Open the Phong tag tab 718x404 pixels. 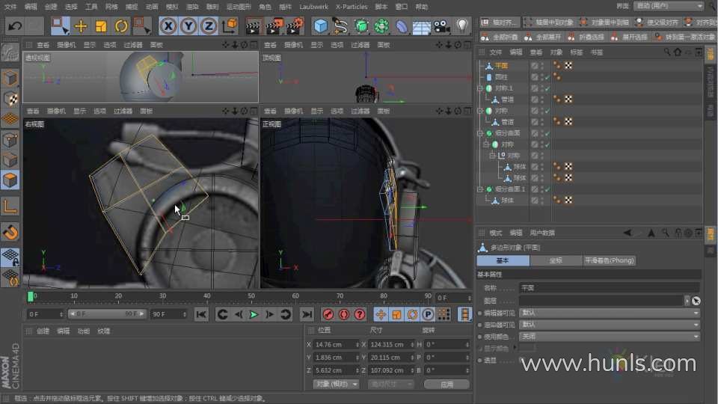[x=609, y=260]
